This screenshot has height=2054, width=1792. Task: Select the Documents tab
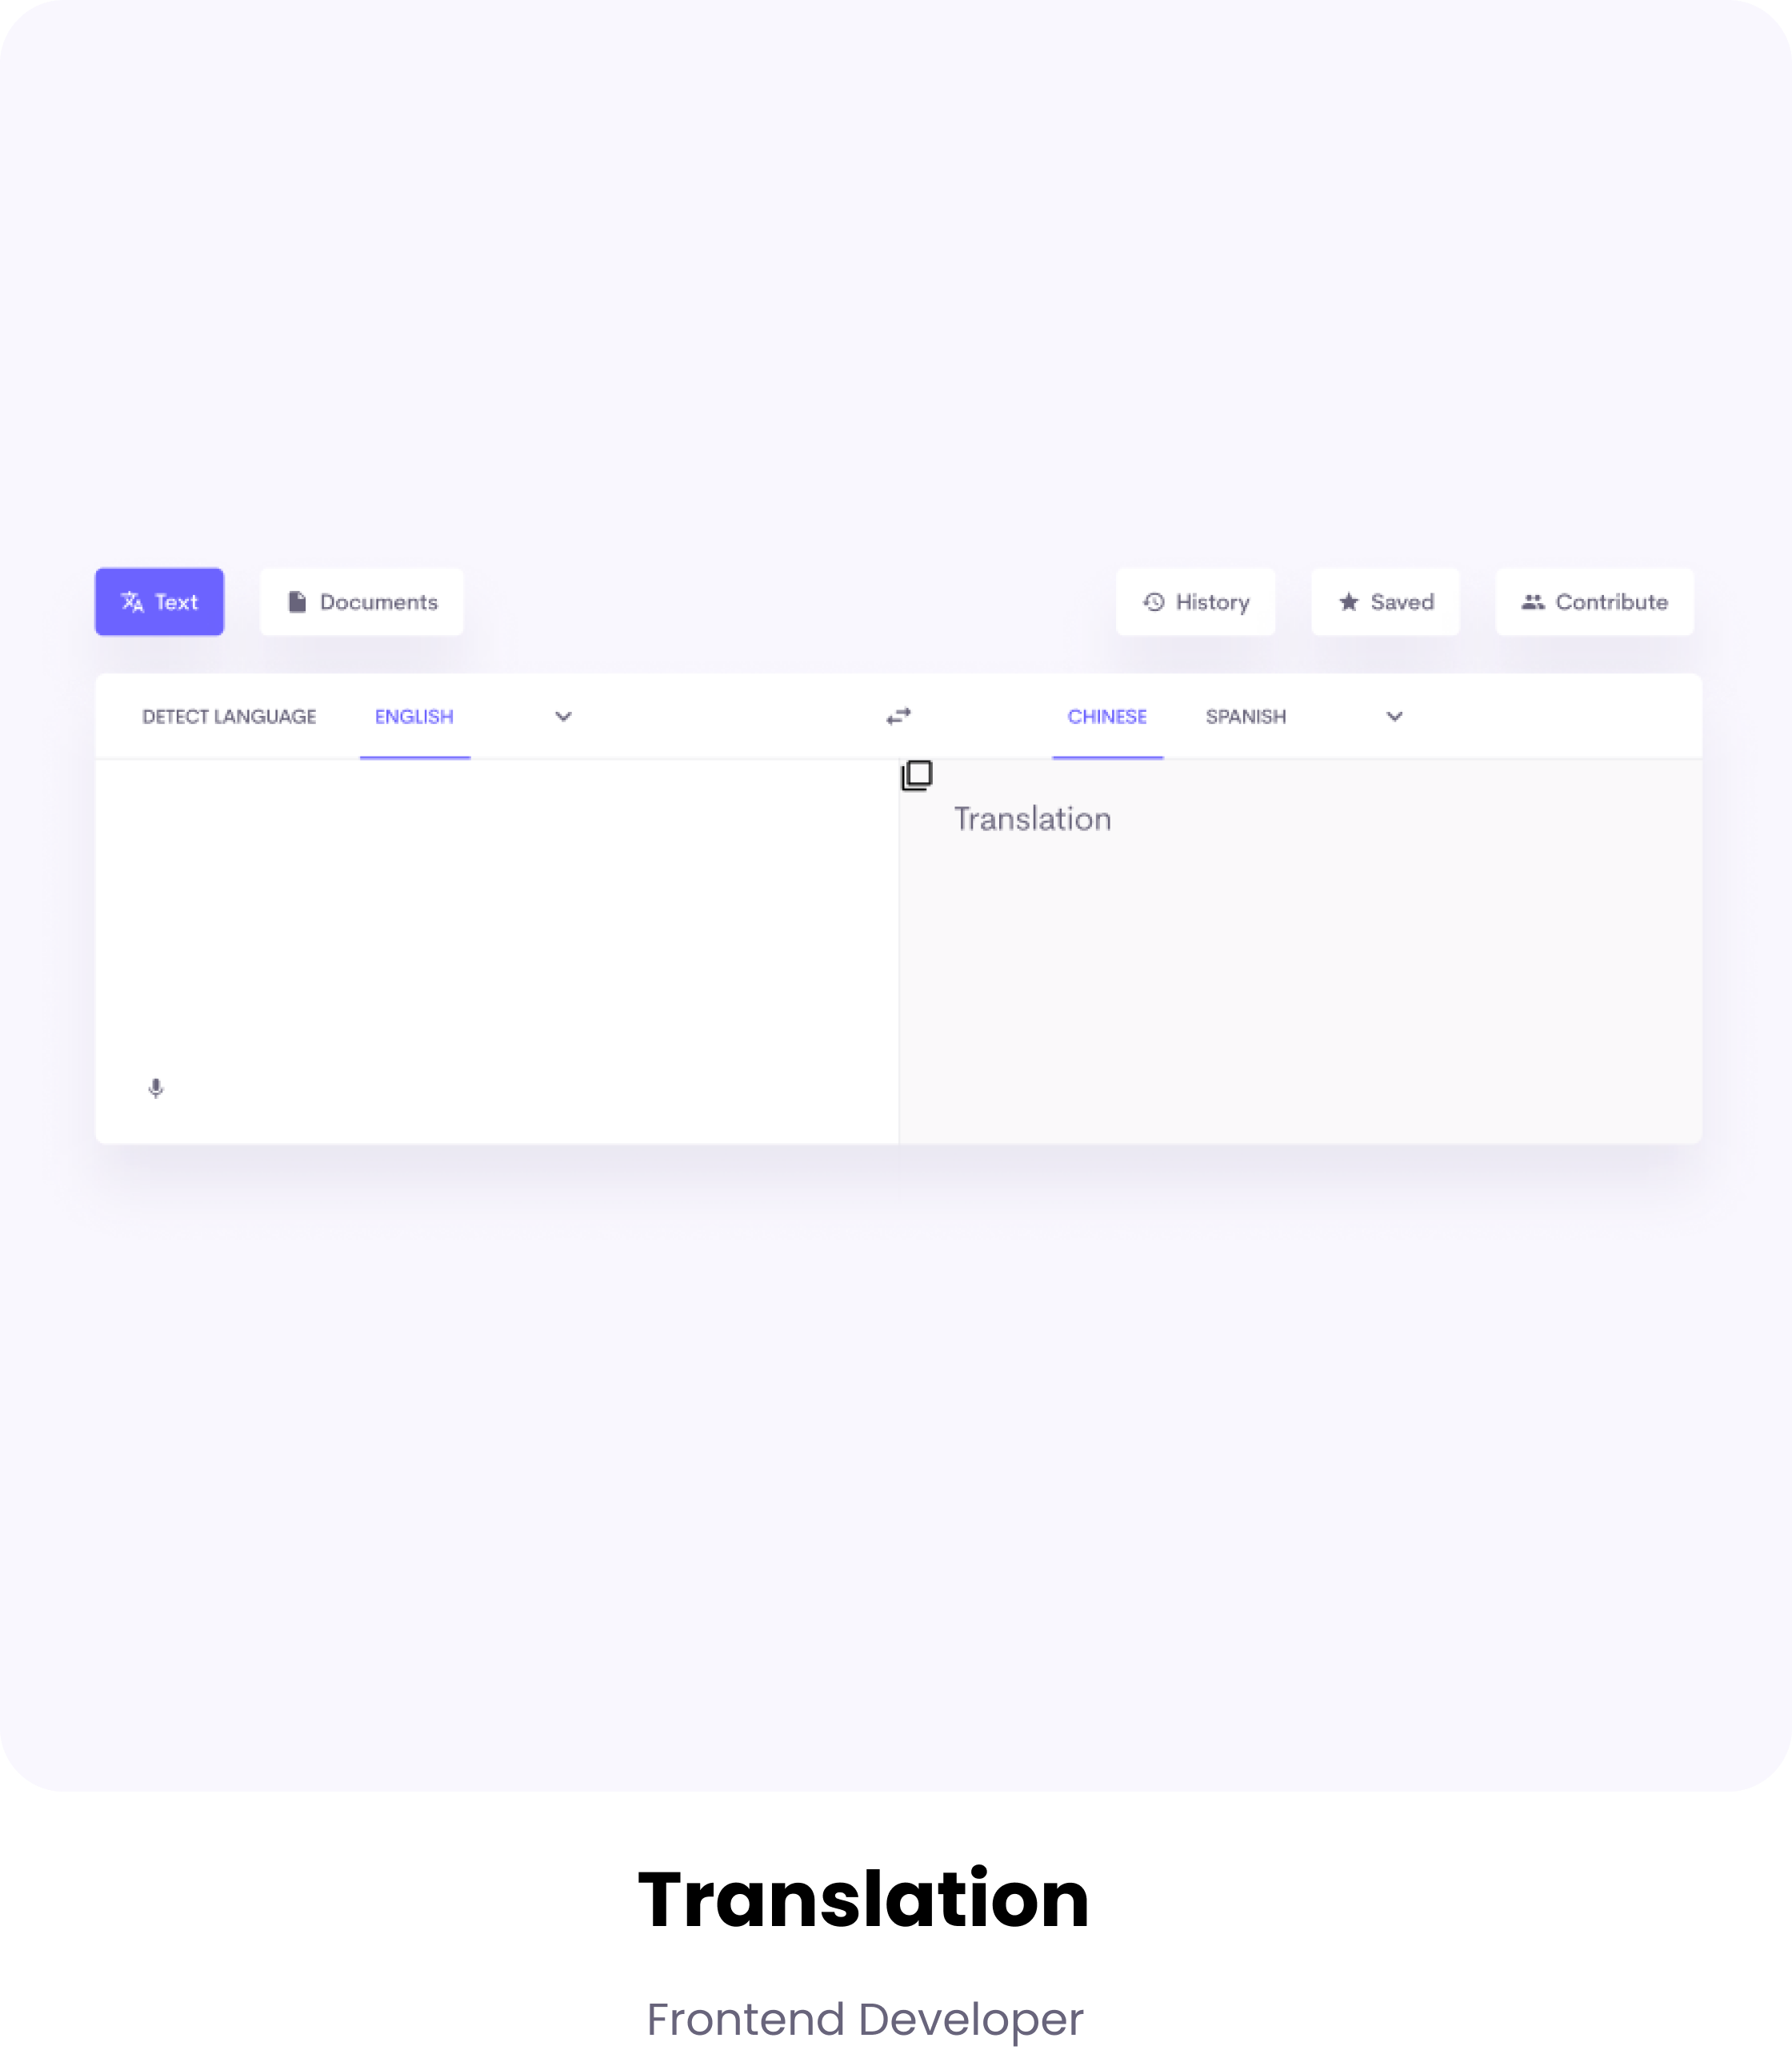tap(362, 601)
